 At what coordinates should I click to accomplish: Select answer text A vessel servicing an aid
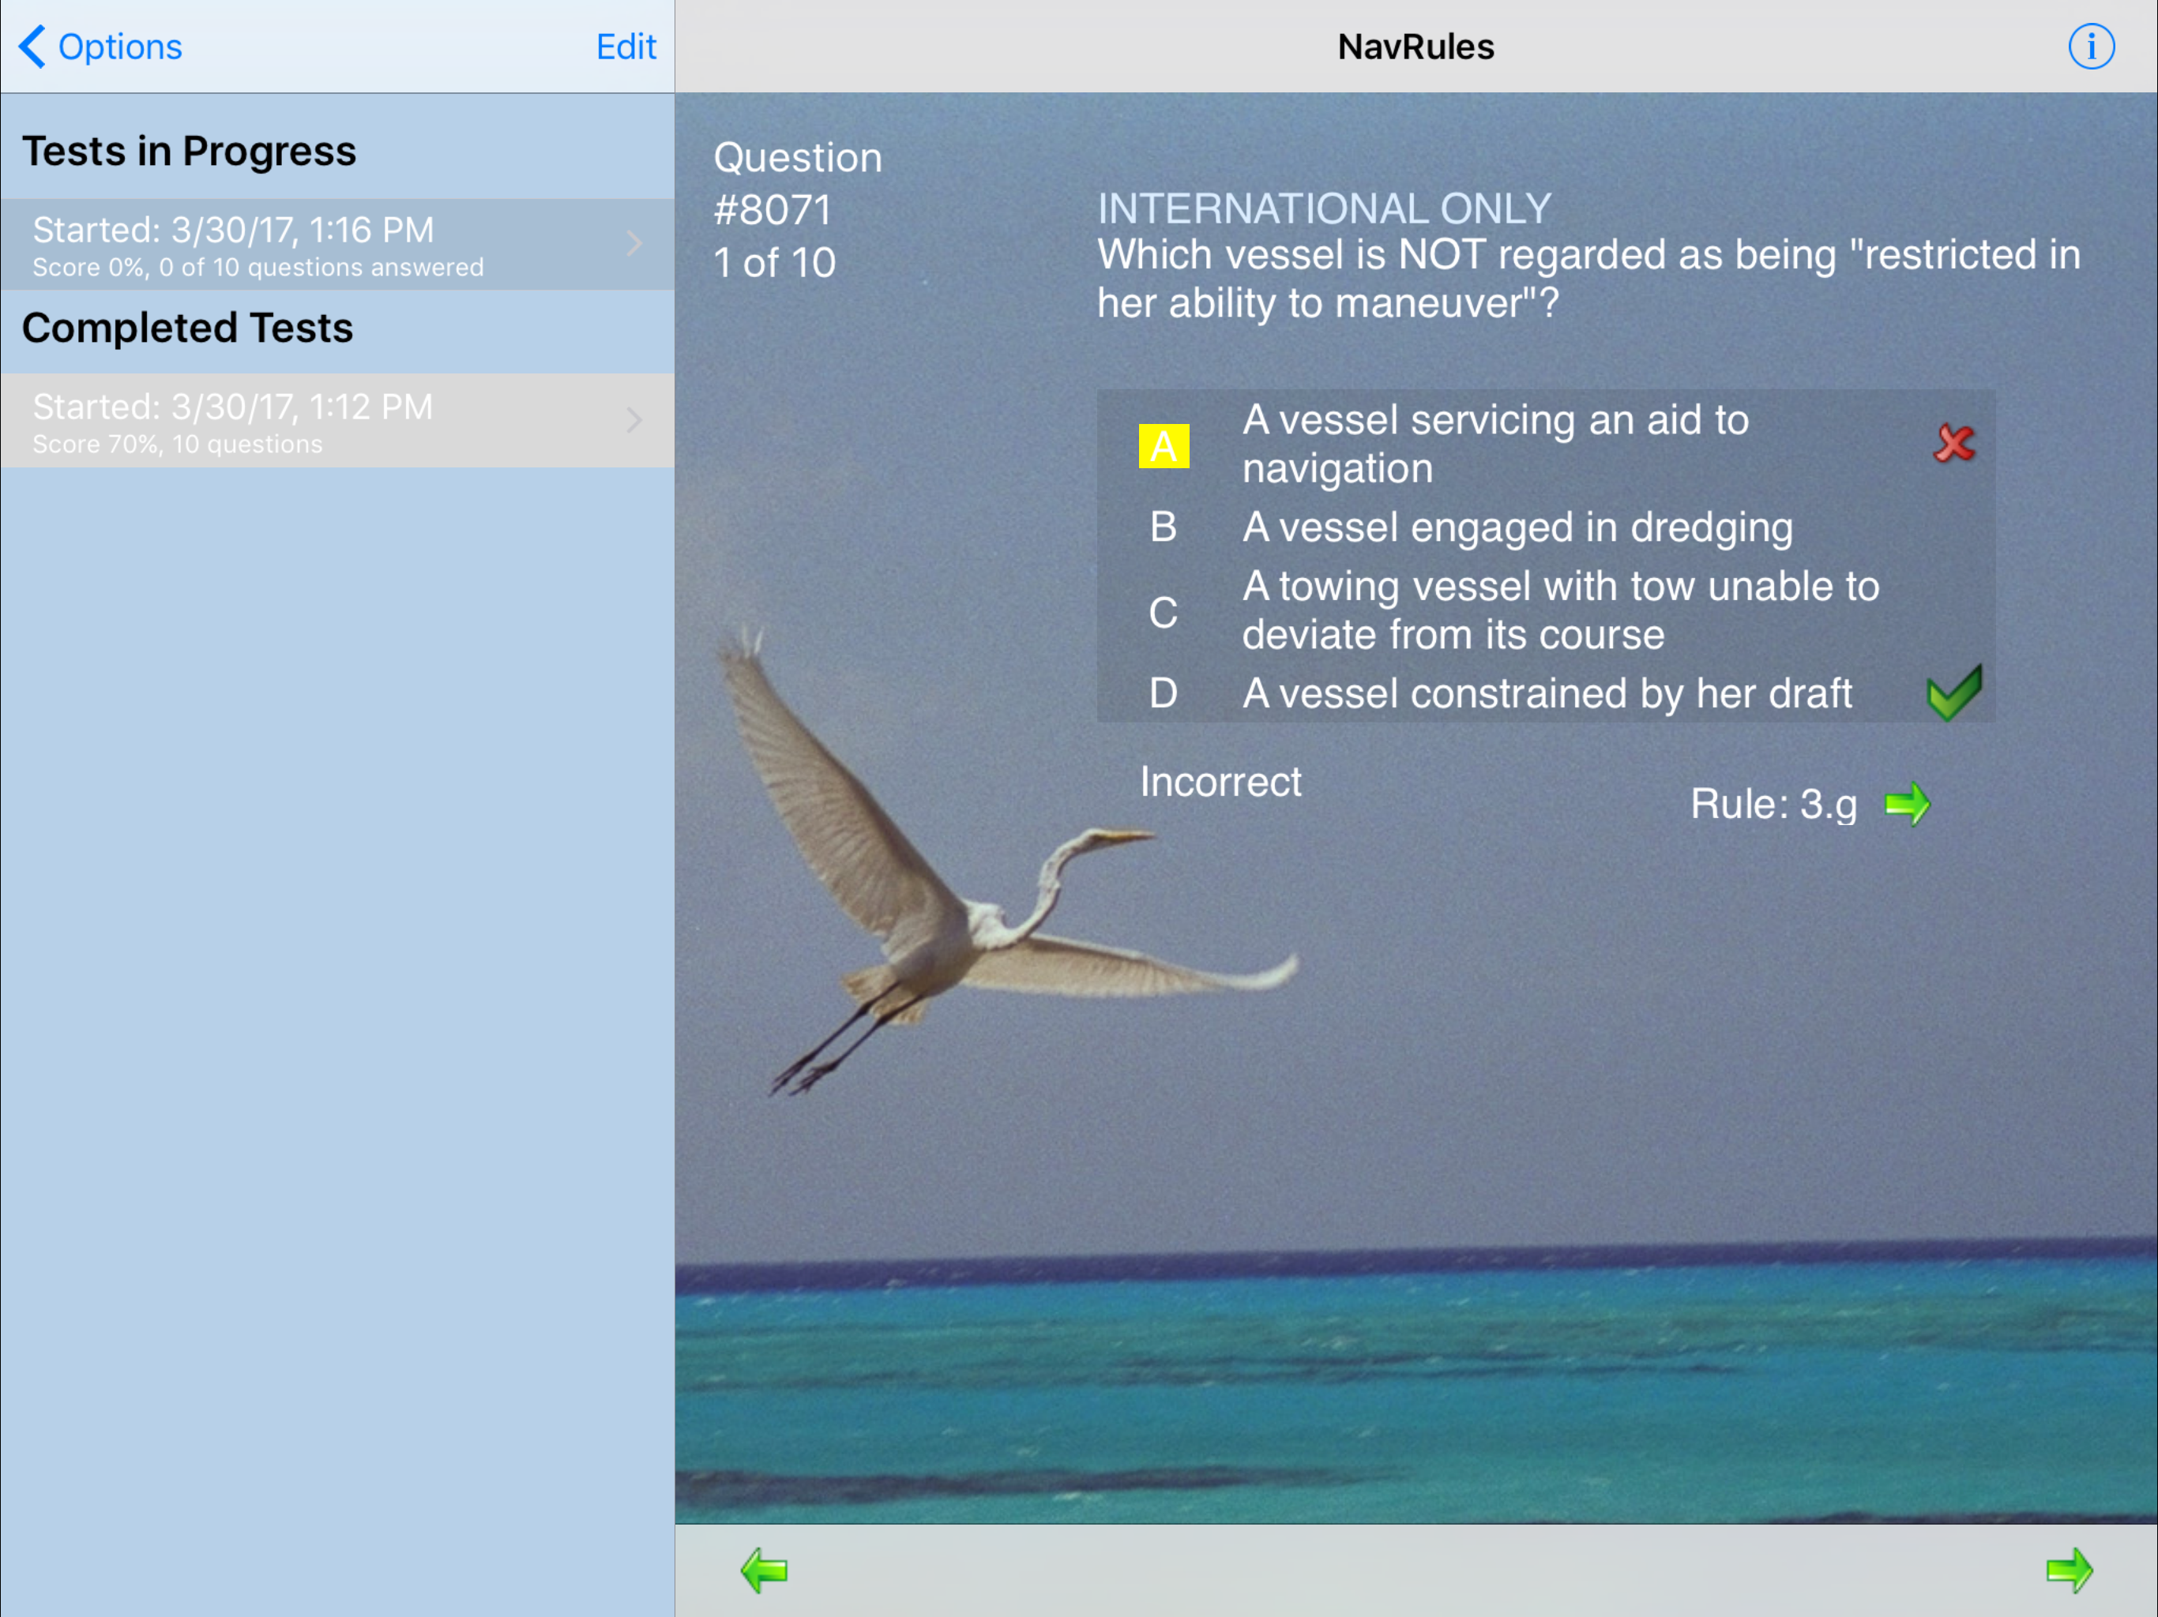(x=1494, y=444)
